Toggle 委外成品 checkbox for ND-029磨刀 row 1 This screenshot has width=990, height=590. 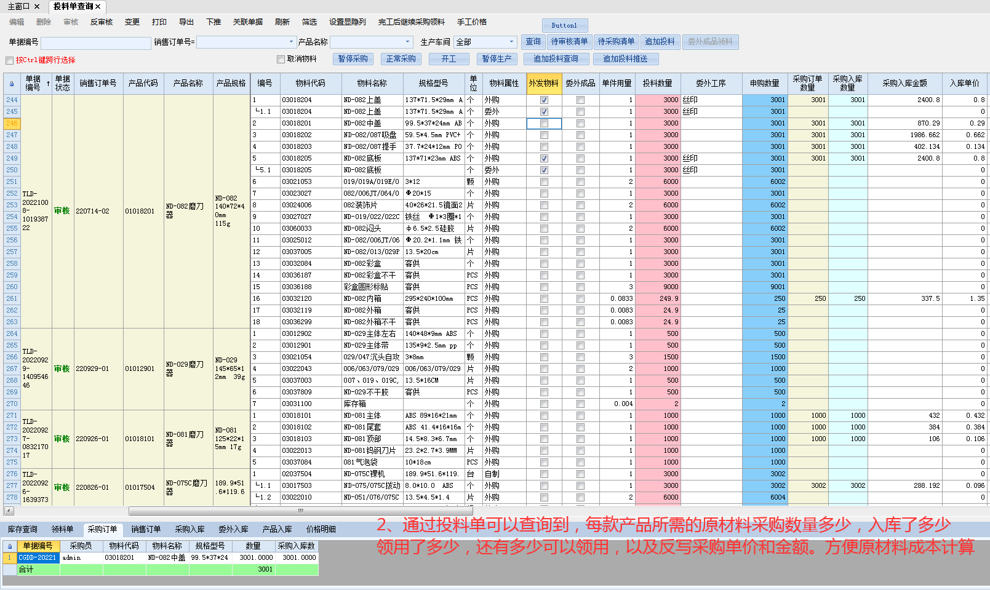click(580, 333)
